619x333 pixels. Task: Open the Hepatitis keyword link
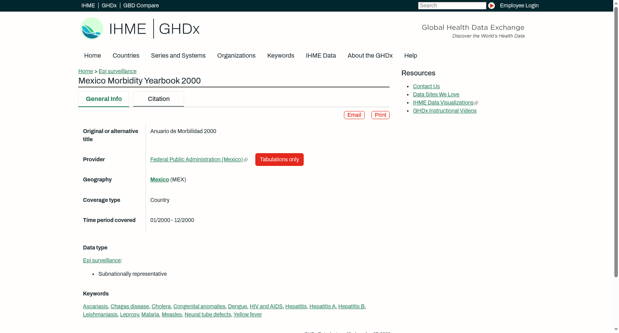(296, 306)
